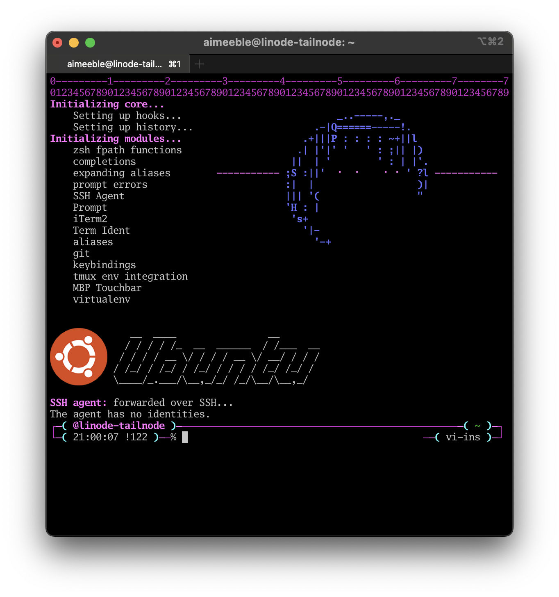Click the 'SSH Agent' module line
The width and height of the screenshot is (559, 597).
pyautogui.click(x=98, y=196)
